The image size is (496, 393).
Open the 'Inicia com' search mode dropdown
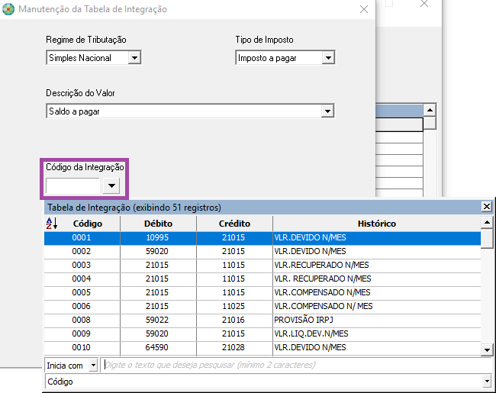click(x=93, y=366)
